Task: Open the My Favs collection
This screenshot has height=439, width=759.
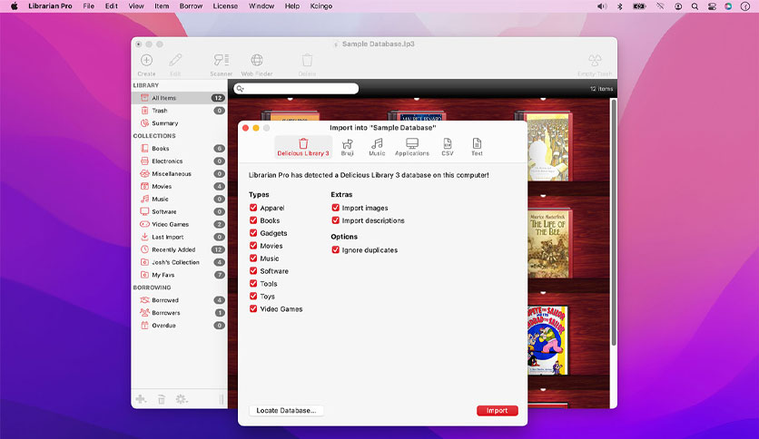Action: pyautogui.click(x=180, y=275)
